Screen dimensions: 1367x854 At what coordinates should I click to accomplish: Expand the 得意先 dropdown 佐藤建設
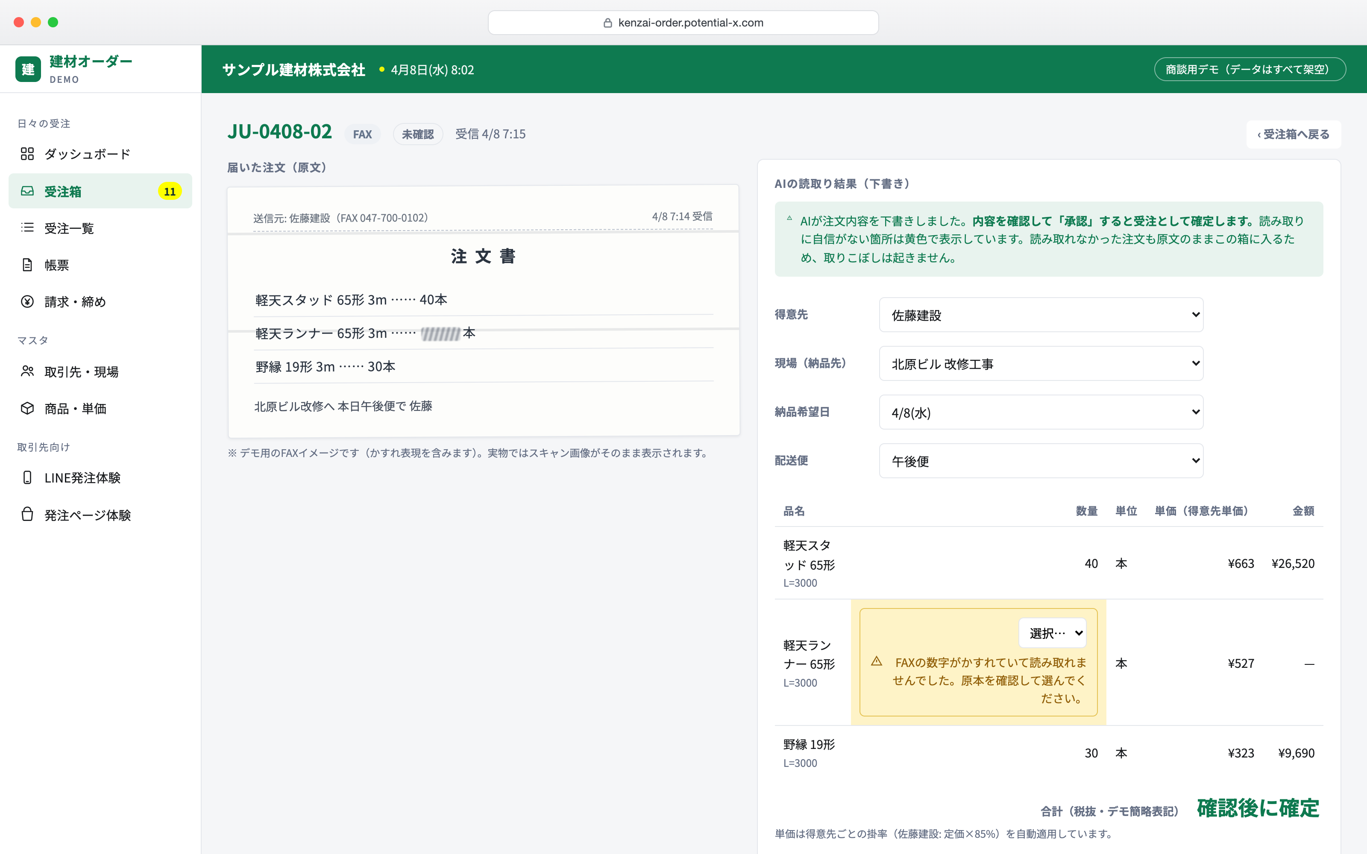1041,315
